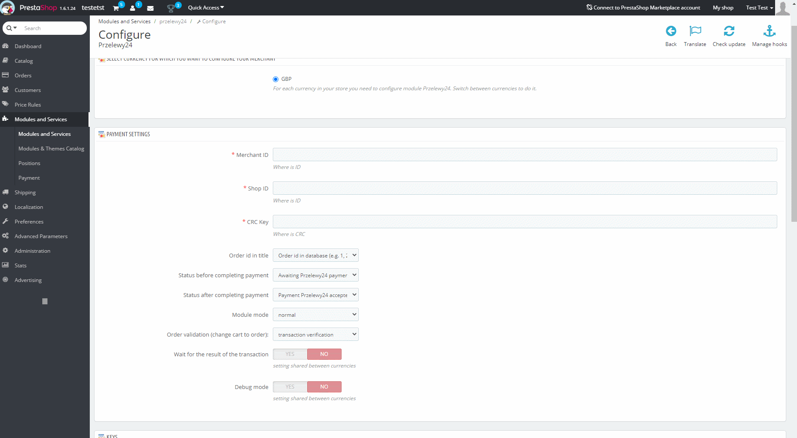Open the messages envelope icon
This screenshot has width=797, height=438.
(x=150, y=7)
